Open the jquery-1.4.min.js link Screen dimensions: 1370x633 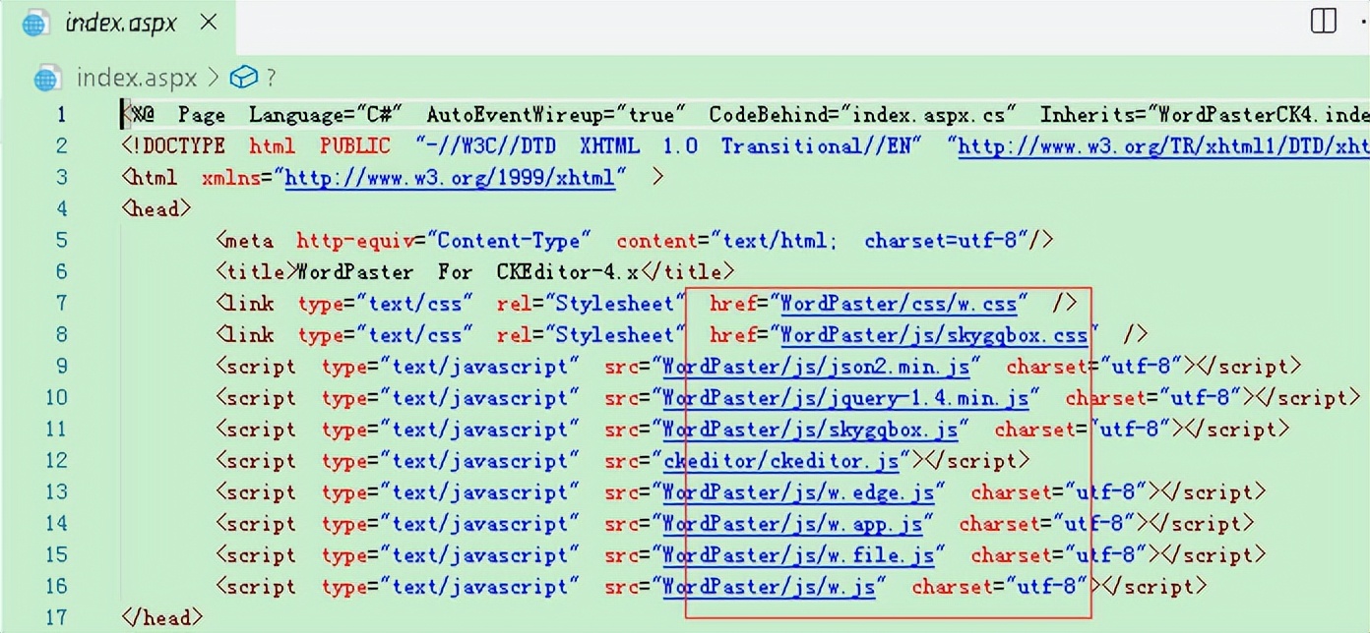coord(845,398)
